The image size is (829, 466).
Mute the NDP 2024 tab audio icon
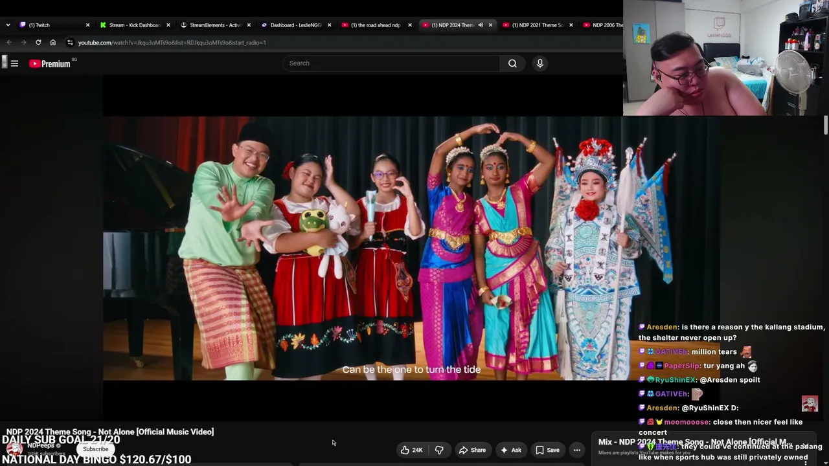481,25
